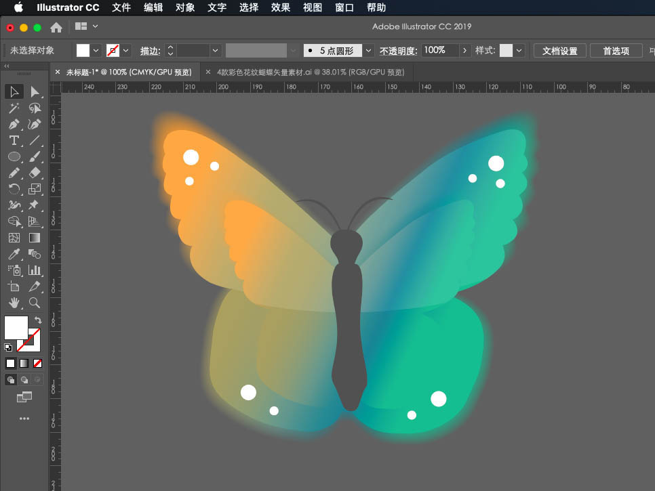Activate the Artboard tool
This screenshot has width=655, height=491.
click(14, 286)
